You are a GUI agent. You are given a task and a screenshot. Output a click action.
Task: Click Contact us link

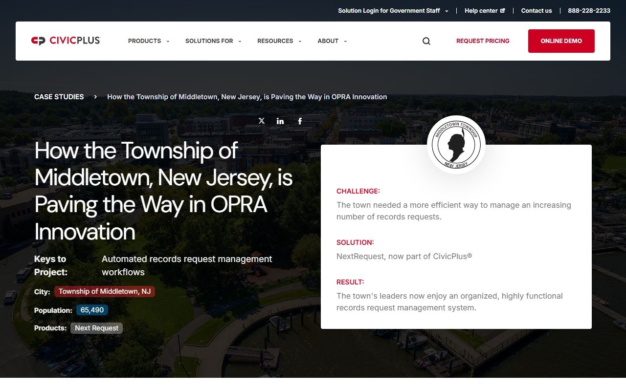[x=537, y=11]
